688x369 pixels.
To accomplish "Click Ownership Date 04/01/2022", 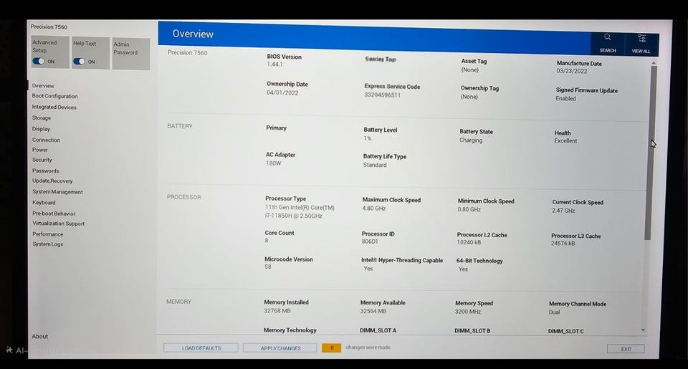I will click(x=282, y=92).
